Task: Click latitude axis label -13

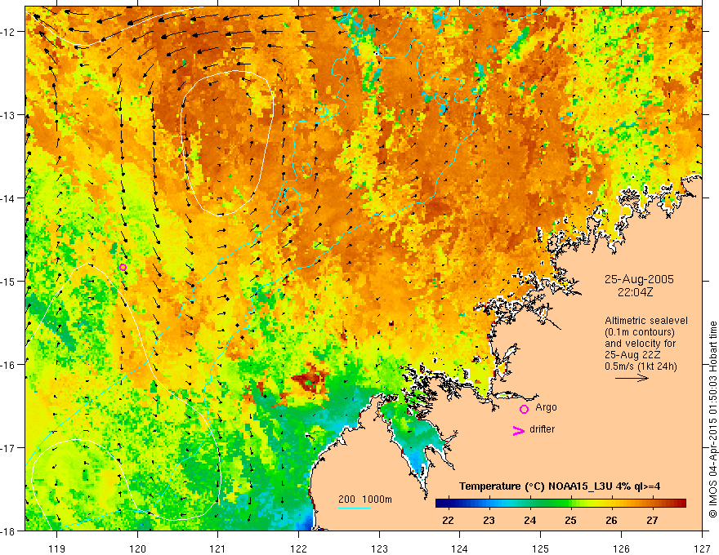Action: click(x=8, y=115)
